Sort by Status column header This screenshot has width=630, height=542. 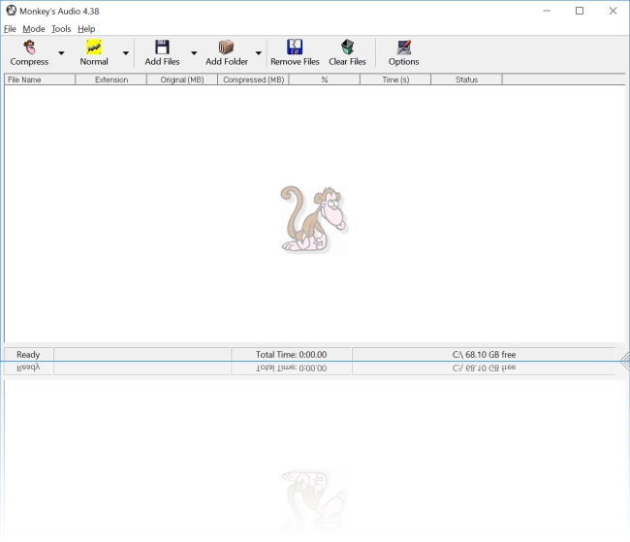click(x=466, y=80)
